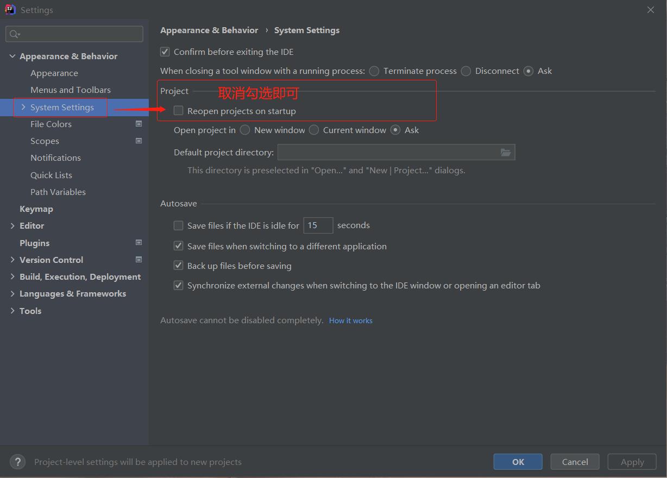Open Plugins settings page
This screenshot has height=478, width=667.
pyautogui.click(x=34, y=243)
